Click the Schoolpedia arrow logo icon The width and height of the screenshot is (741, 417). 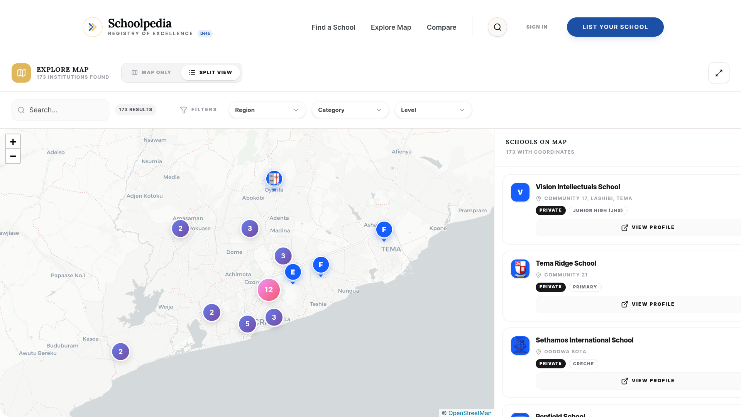click(x=93, y=27)
